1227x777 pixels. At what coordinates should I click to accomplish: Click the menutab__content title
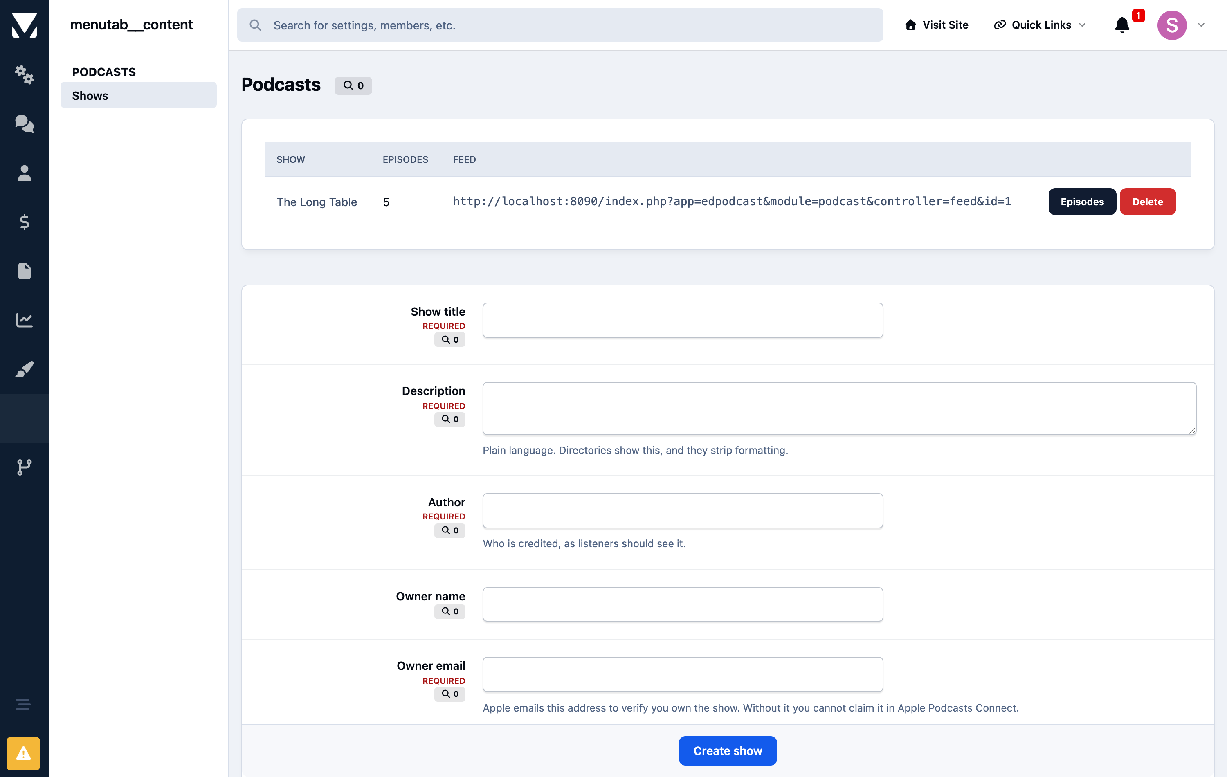coord(131,25)
